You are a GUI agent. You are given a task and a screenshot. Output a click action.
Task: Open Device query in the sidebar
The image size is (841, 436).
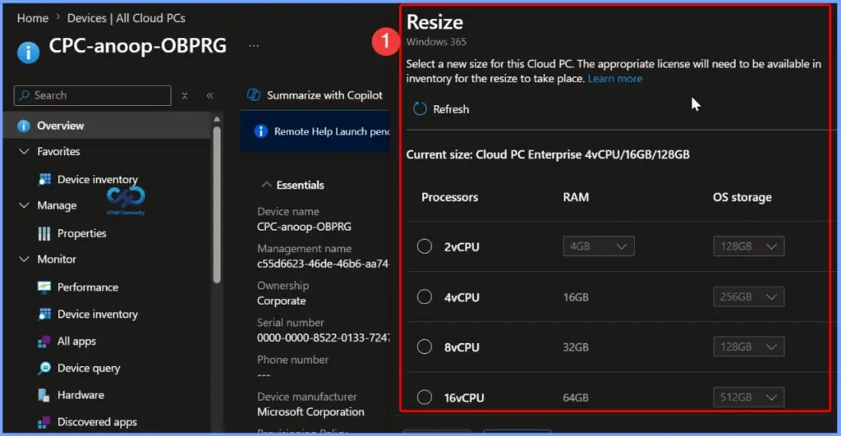tap(89, 368)
